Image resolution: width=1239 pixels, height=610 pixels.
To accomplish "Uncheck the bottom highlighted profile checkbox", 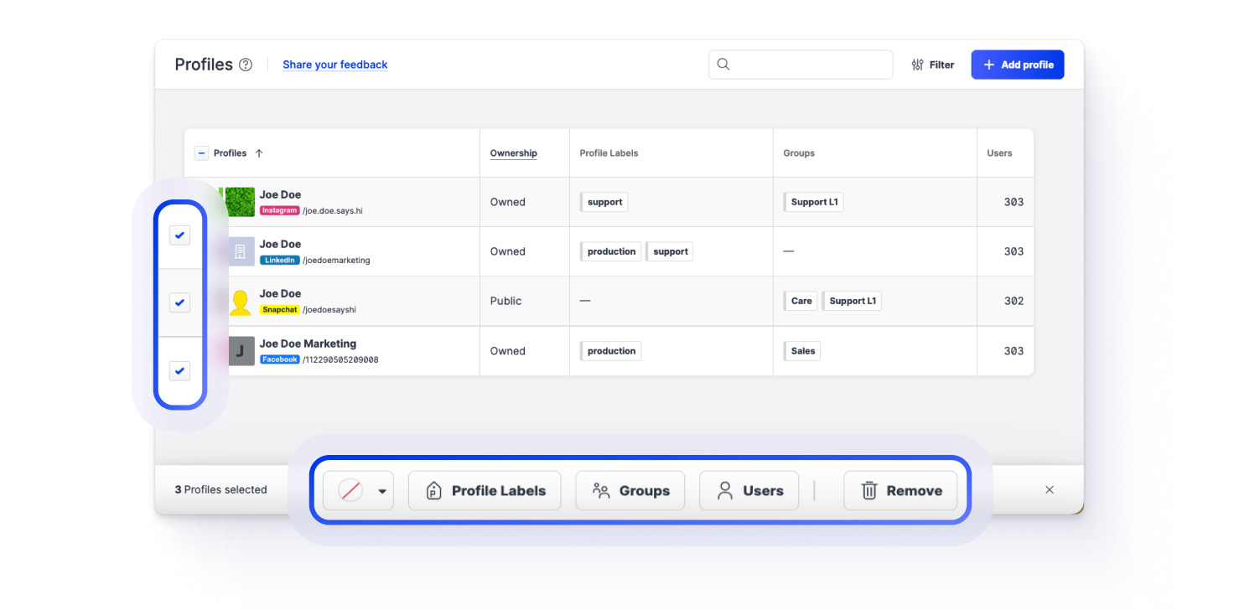I will click(x=179, y=370).
